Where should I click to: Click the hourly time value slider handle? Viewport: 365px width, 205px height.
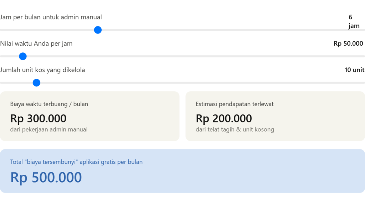tap(23, 56)
